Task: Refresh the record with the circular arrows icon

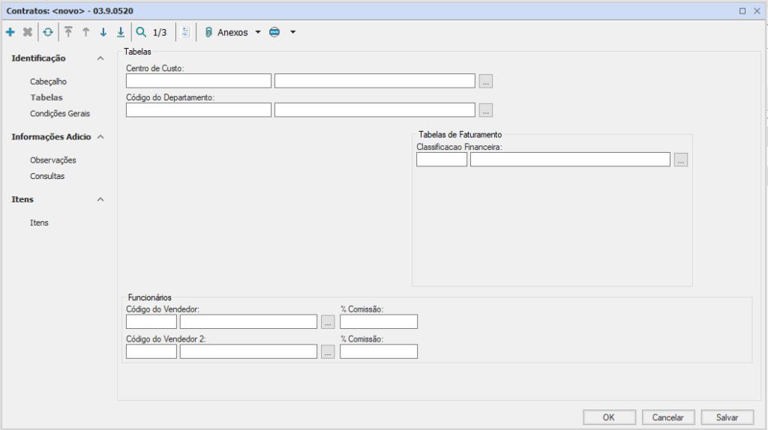Action: [48, 32]
